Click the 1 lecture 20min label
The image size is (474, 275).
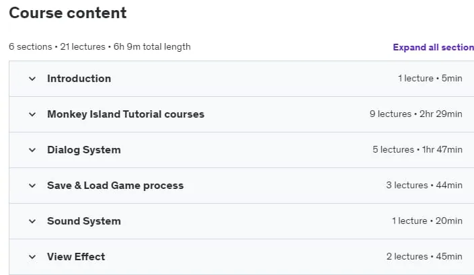[427, 221]
